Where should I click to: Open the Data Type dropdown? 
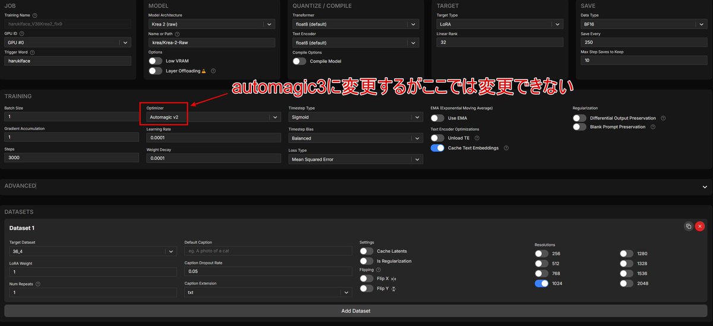644,24
